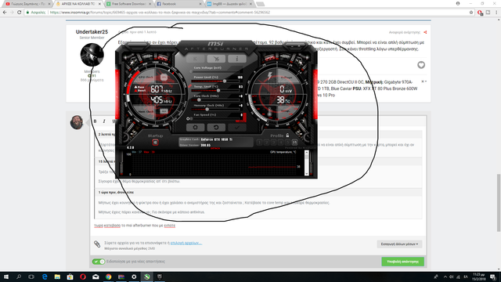Toggle Apply at Windows Startup button

[155, 143]
